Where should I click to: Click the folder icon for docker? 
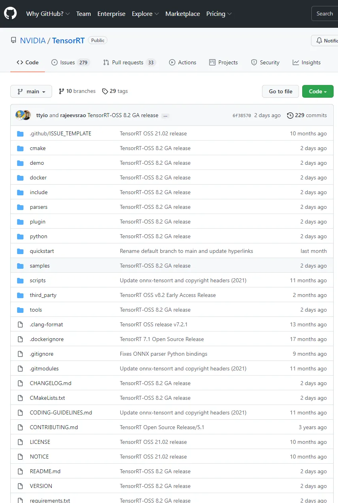click(x=20, y=177)
